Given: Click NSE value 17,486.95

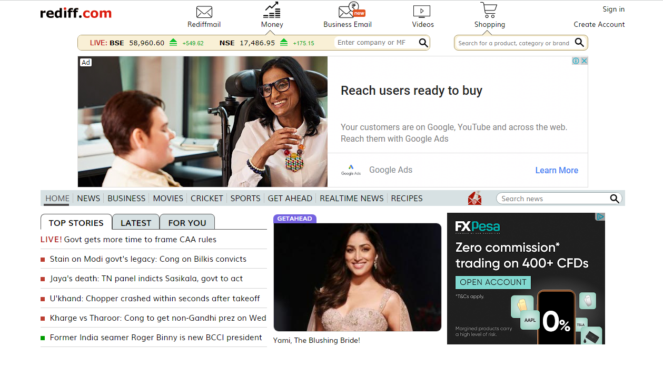Looking at the screenshot, I should coord(257,43).
